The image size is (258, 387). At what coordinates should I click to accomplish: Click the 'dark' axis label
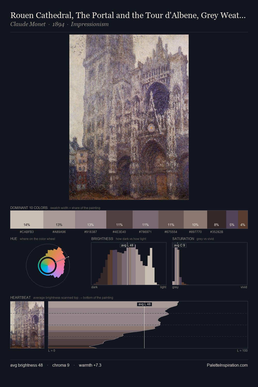94,287
